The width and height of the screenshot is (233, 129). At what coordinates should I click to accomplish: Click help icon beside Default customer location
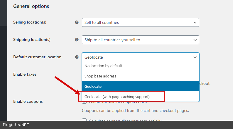77,57
